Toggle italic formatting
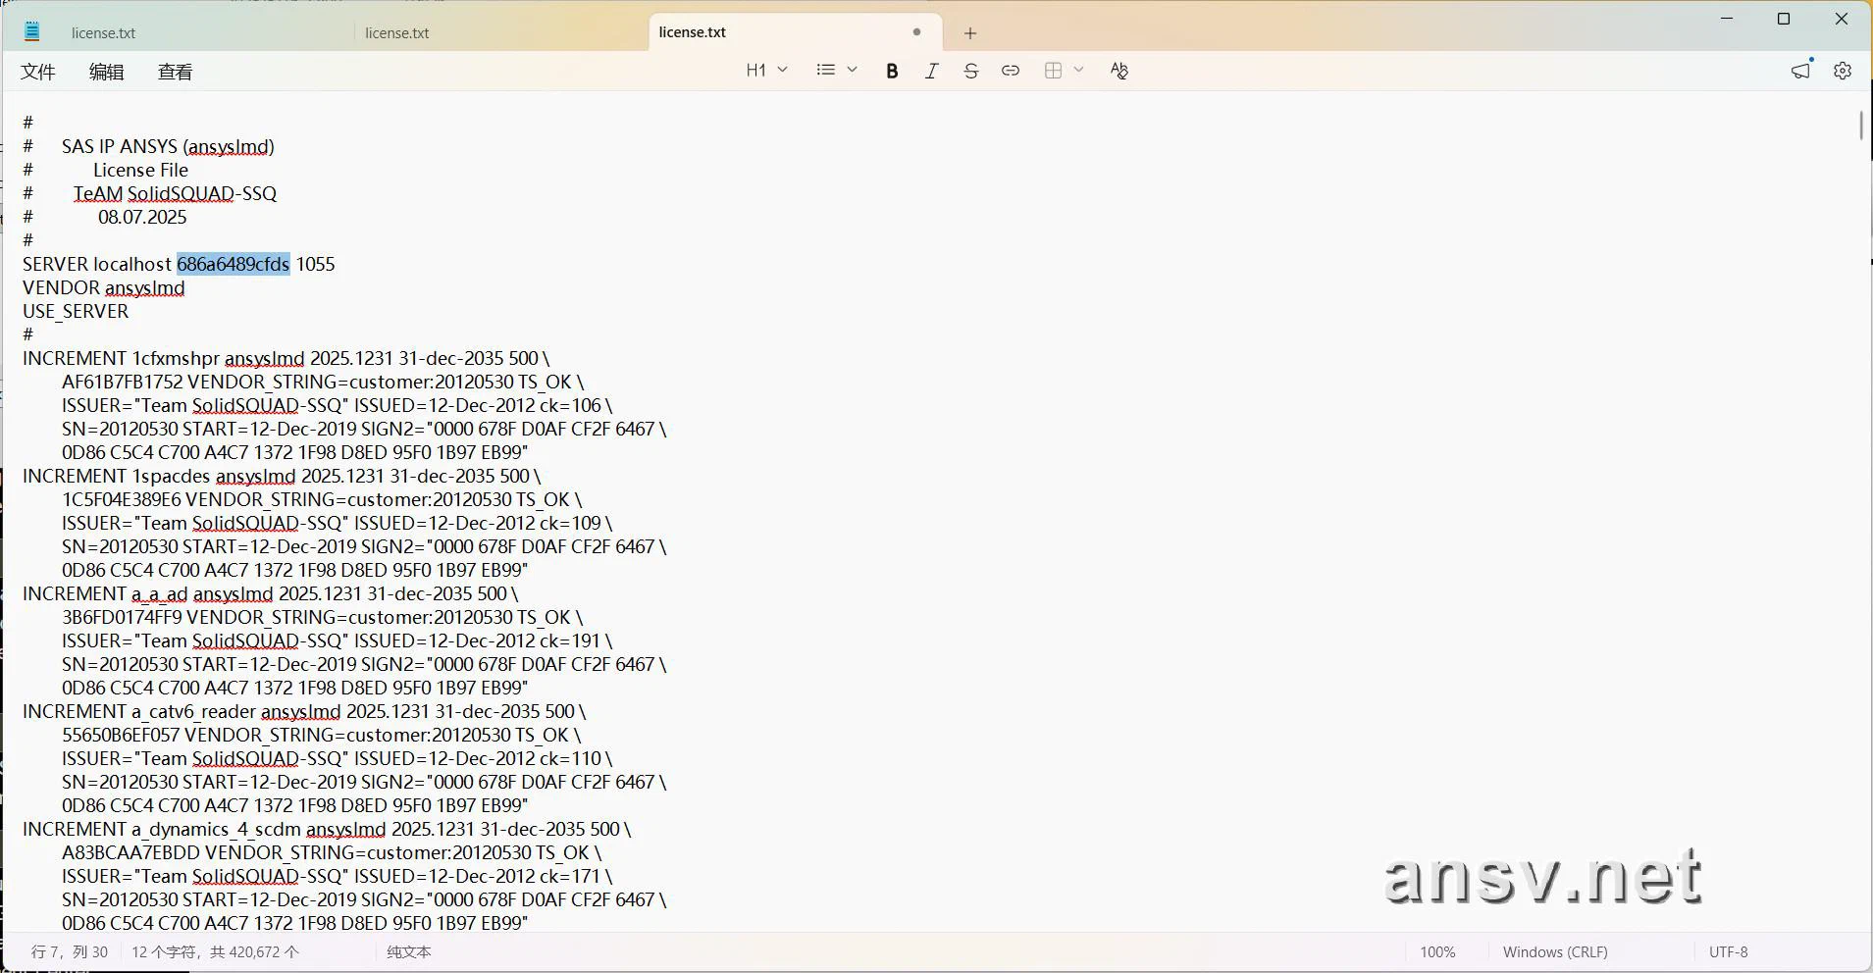Image resolution: width=1873 pixels, height=973 pixels. [x=931, y=71]
